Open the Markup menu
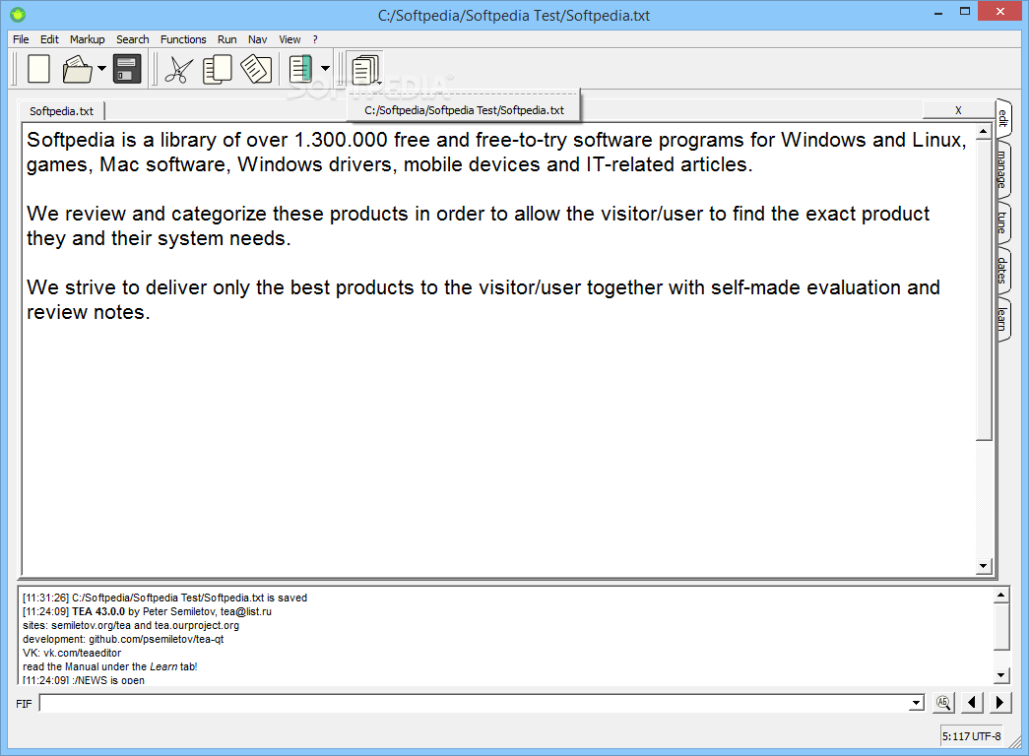Viewport: 1029px width, 756px height. click(88, 39)
